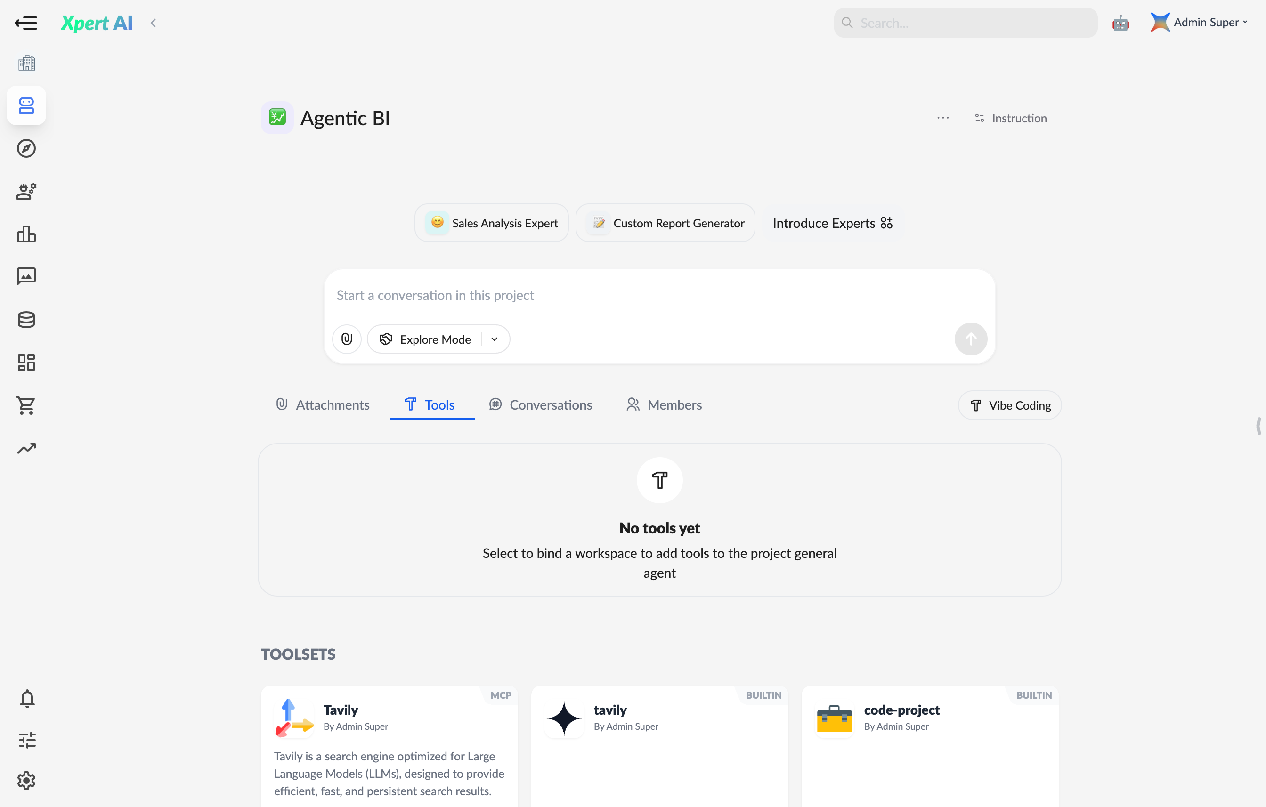Collapse the sidebar with the top-left icon

pos(26,23)
